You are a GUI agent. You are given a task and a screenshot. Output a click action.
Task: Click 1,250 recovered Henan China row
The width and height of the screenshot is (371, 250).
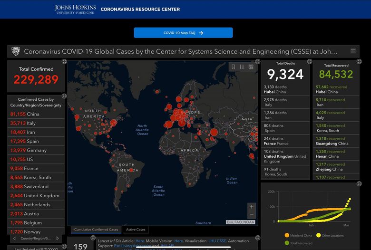pyautogui.click(x=336, y=154)
